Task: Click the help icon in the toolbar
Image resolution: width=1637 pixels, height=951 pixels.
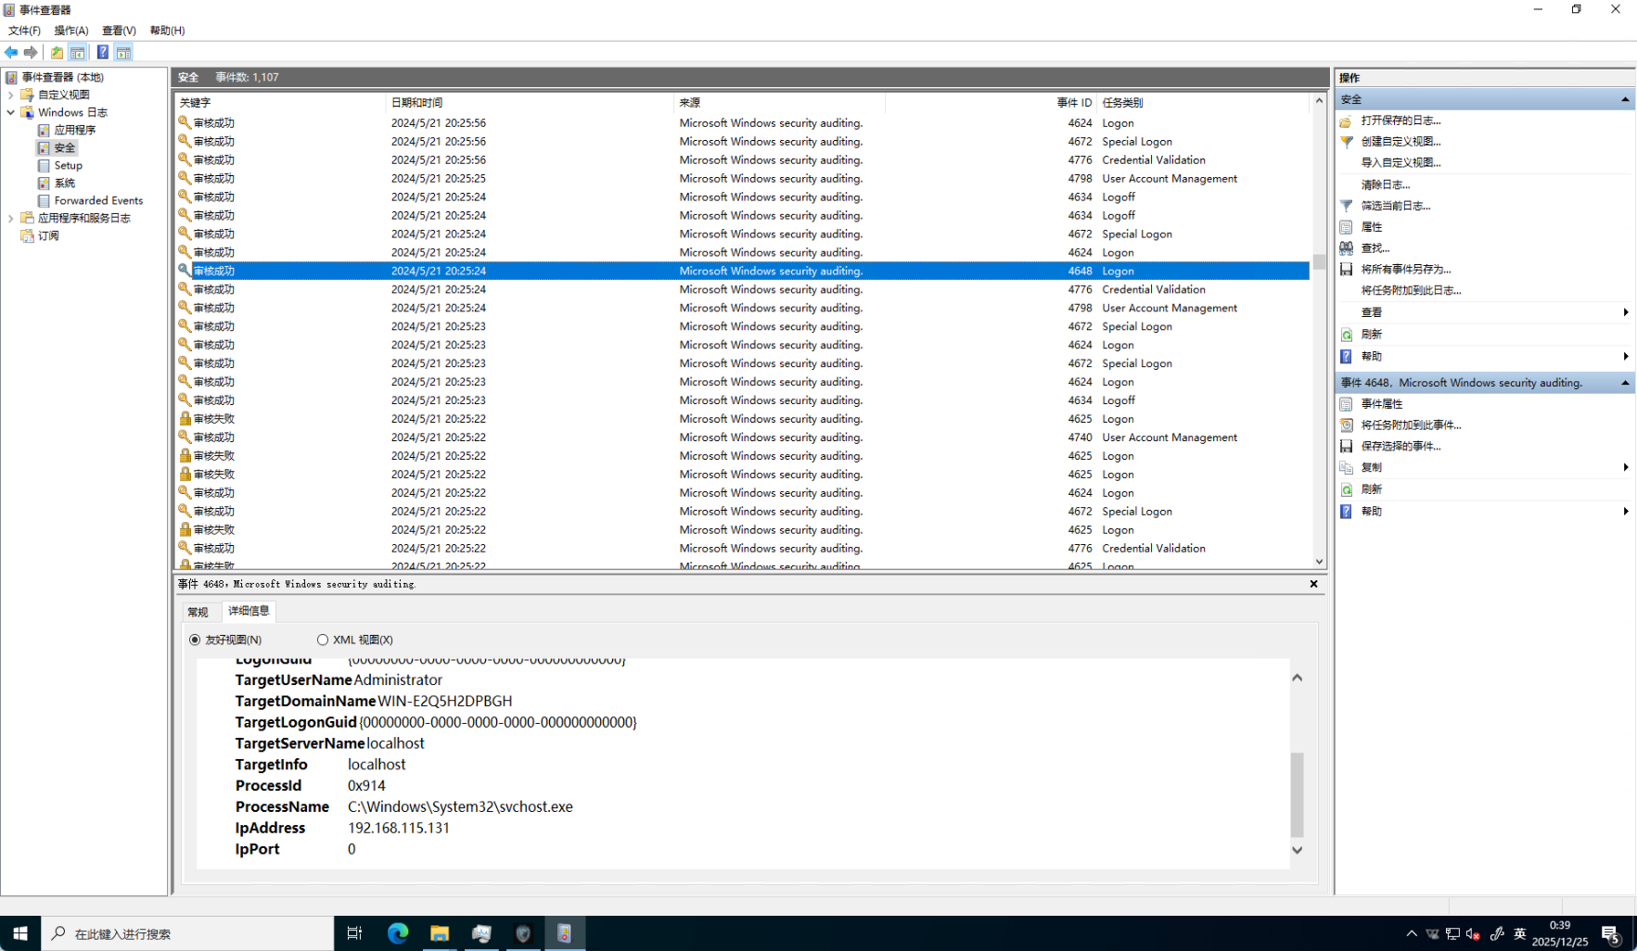Action: (103, 53)
